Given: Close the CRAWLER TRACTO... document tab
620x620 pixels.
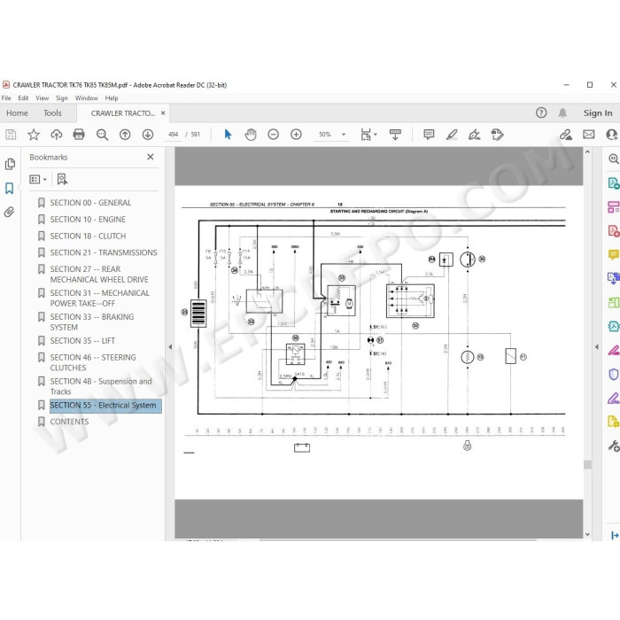Looking at the screenshot, I should (x=163, y=113).
